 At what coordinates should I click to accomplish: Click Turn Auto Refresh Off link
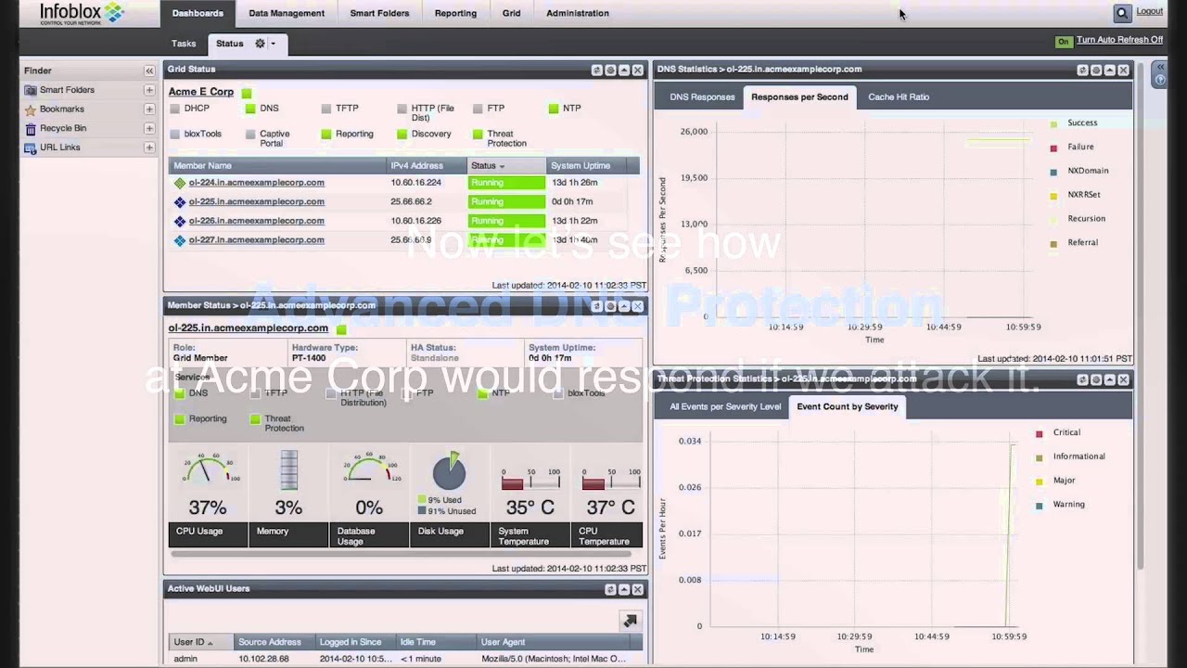(x=1119, y=40)
